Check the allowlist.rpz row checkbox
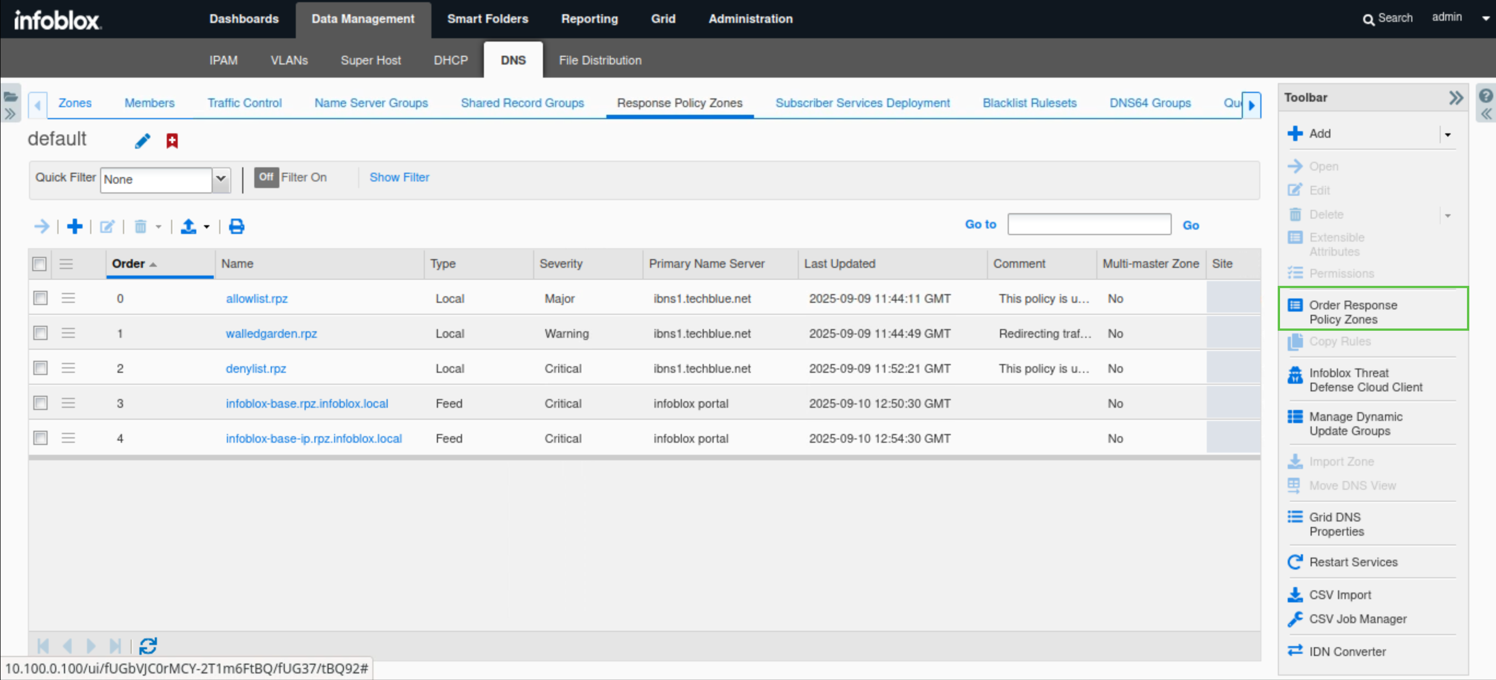Image resolution: width=1496 pixels, height=680 pixels. tap(40, 298)
